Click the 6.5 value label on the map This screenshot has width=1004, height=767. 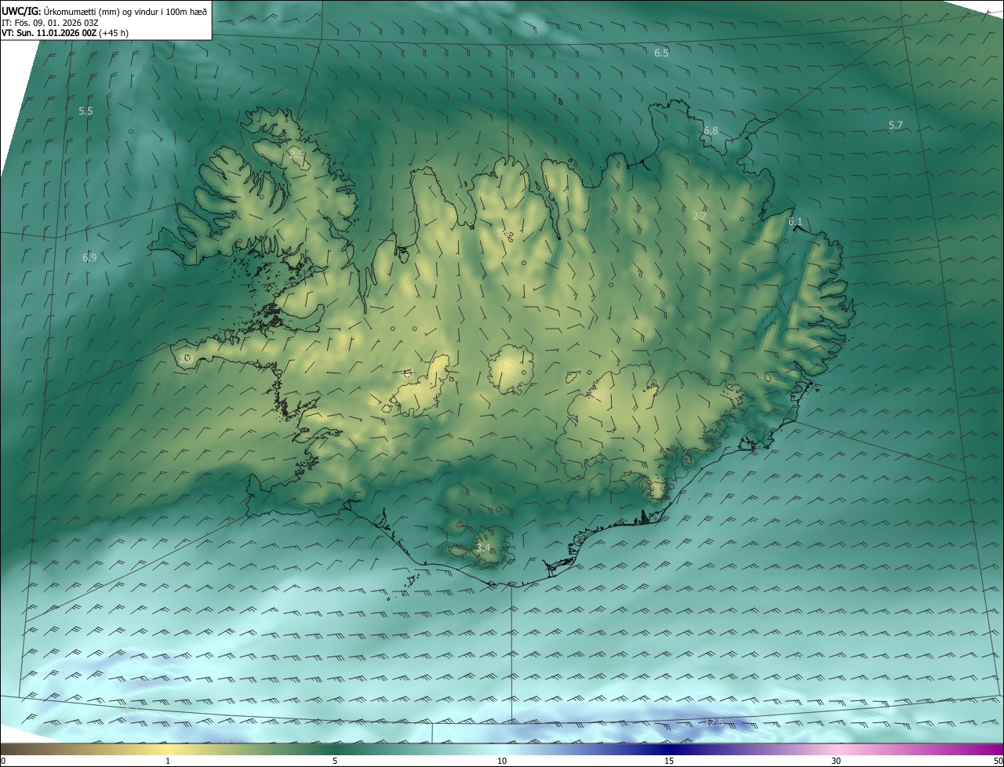point(661,53)
